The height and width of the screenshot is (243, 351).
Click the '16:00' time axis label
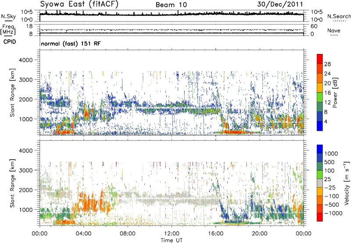pos(215,234)
